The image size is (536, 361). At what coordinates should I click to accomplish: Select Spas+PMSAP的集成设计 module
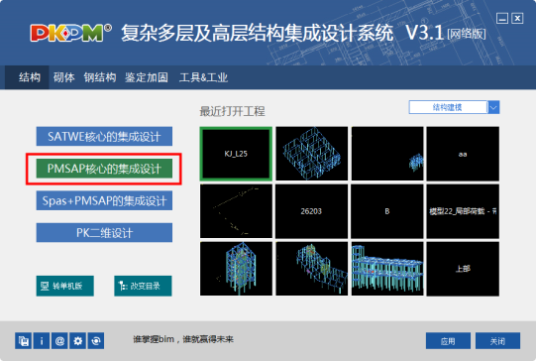point(104,201)
